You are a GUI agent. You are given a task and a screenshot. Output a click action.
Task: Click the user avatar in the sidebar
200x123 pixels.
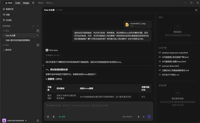(4, 120)
